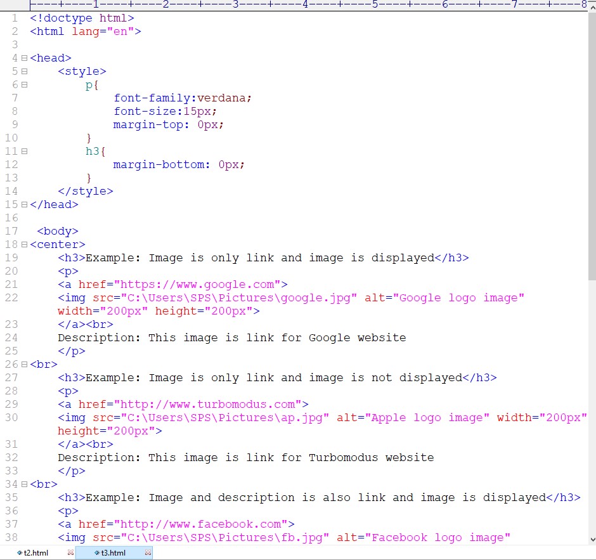Place cursor on <!doctype html> line
This screenshot has height=560, width=596.
tap(82, 18)
